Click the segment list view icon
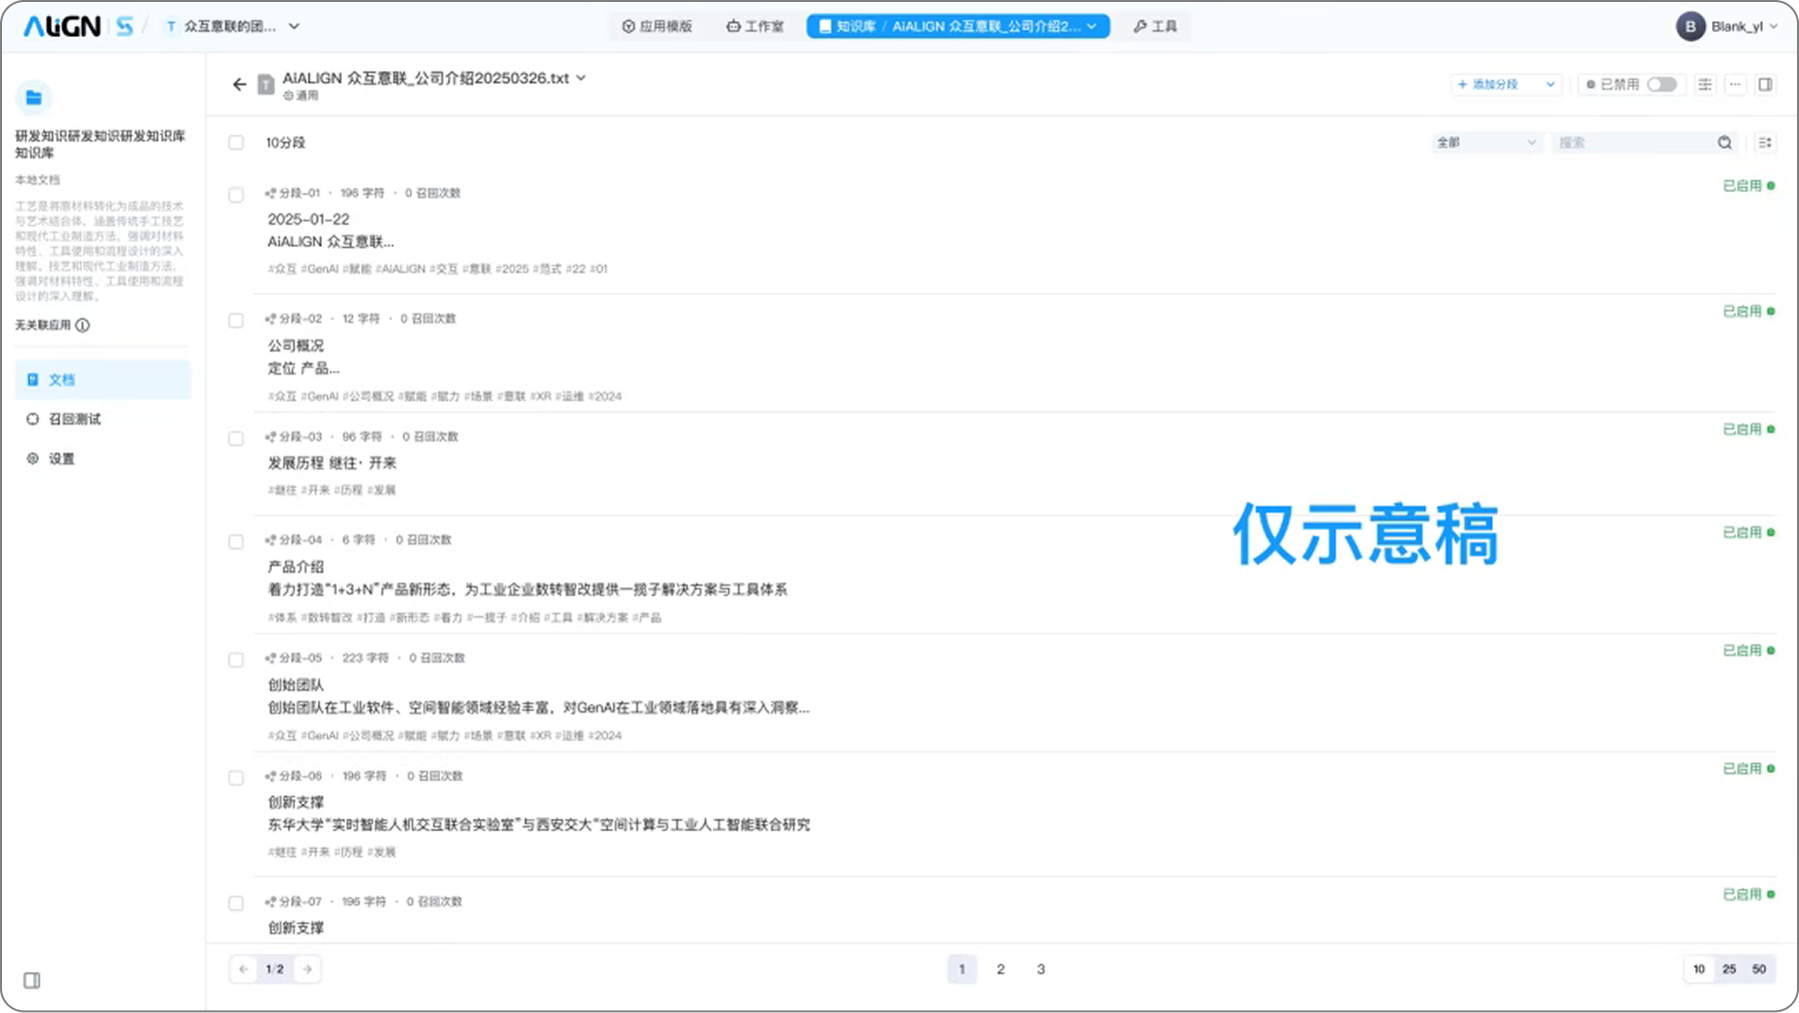 (1765, 143)
